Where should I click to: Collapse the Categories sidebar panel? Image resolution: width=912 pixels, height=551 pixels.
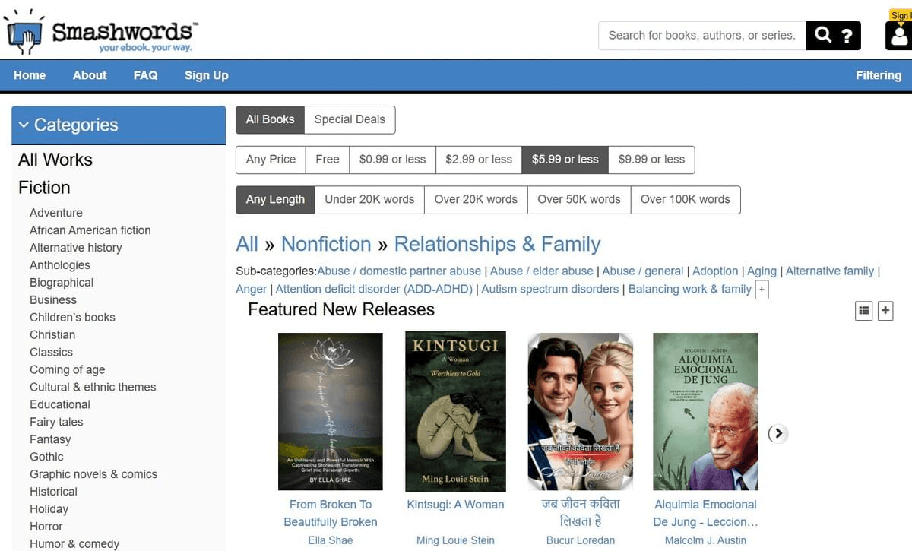(x=24, y=124)
